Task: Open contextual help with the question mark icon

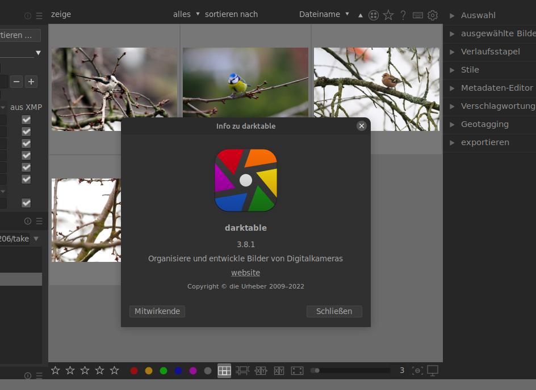Action: 403,15
